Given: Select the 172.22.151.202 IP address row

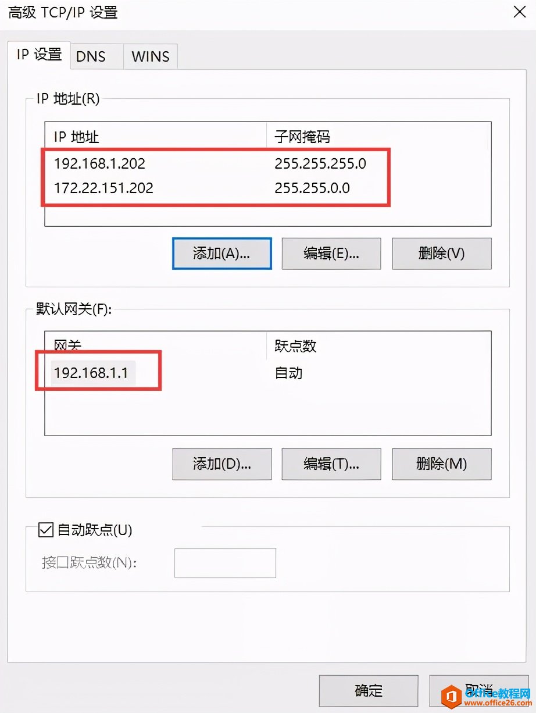Looking at the screenshot, I should point(268,188).
